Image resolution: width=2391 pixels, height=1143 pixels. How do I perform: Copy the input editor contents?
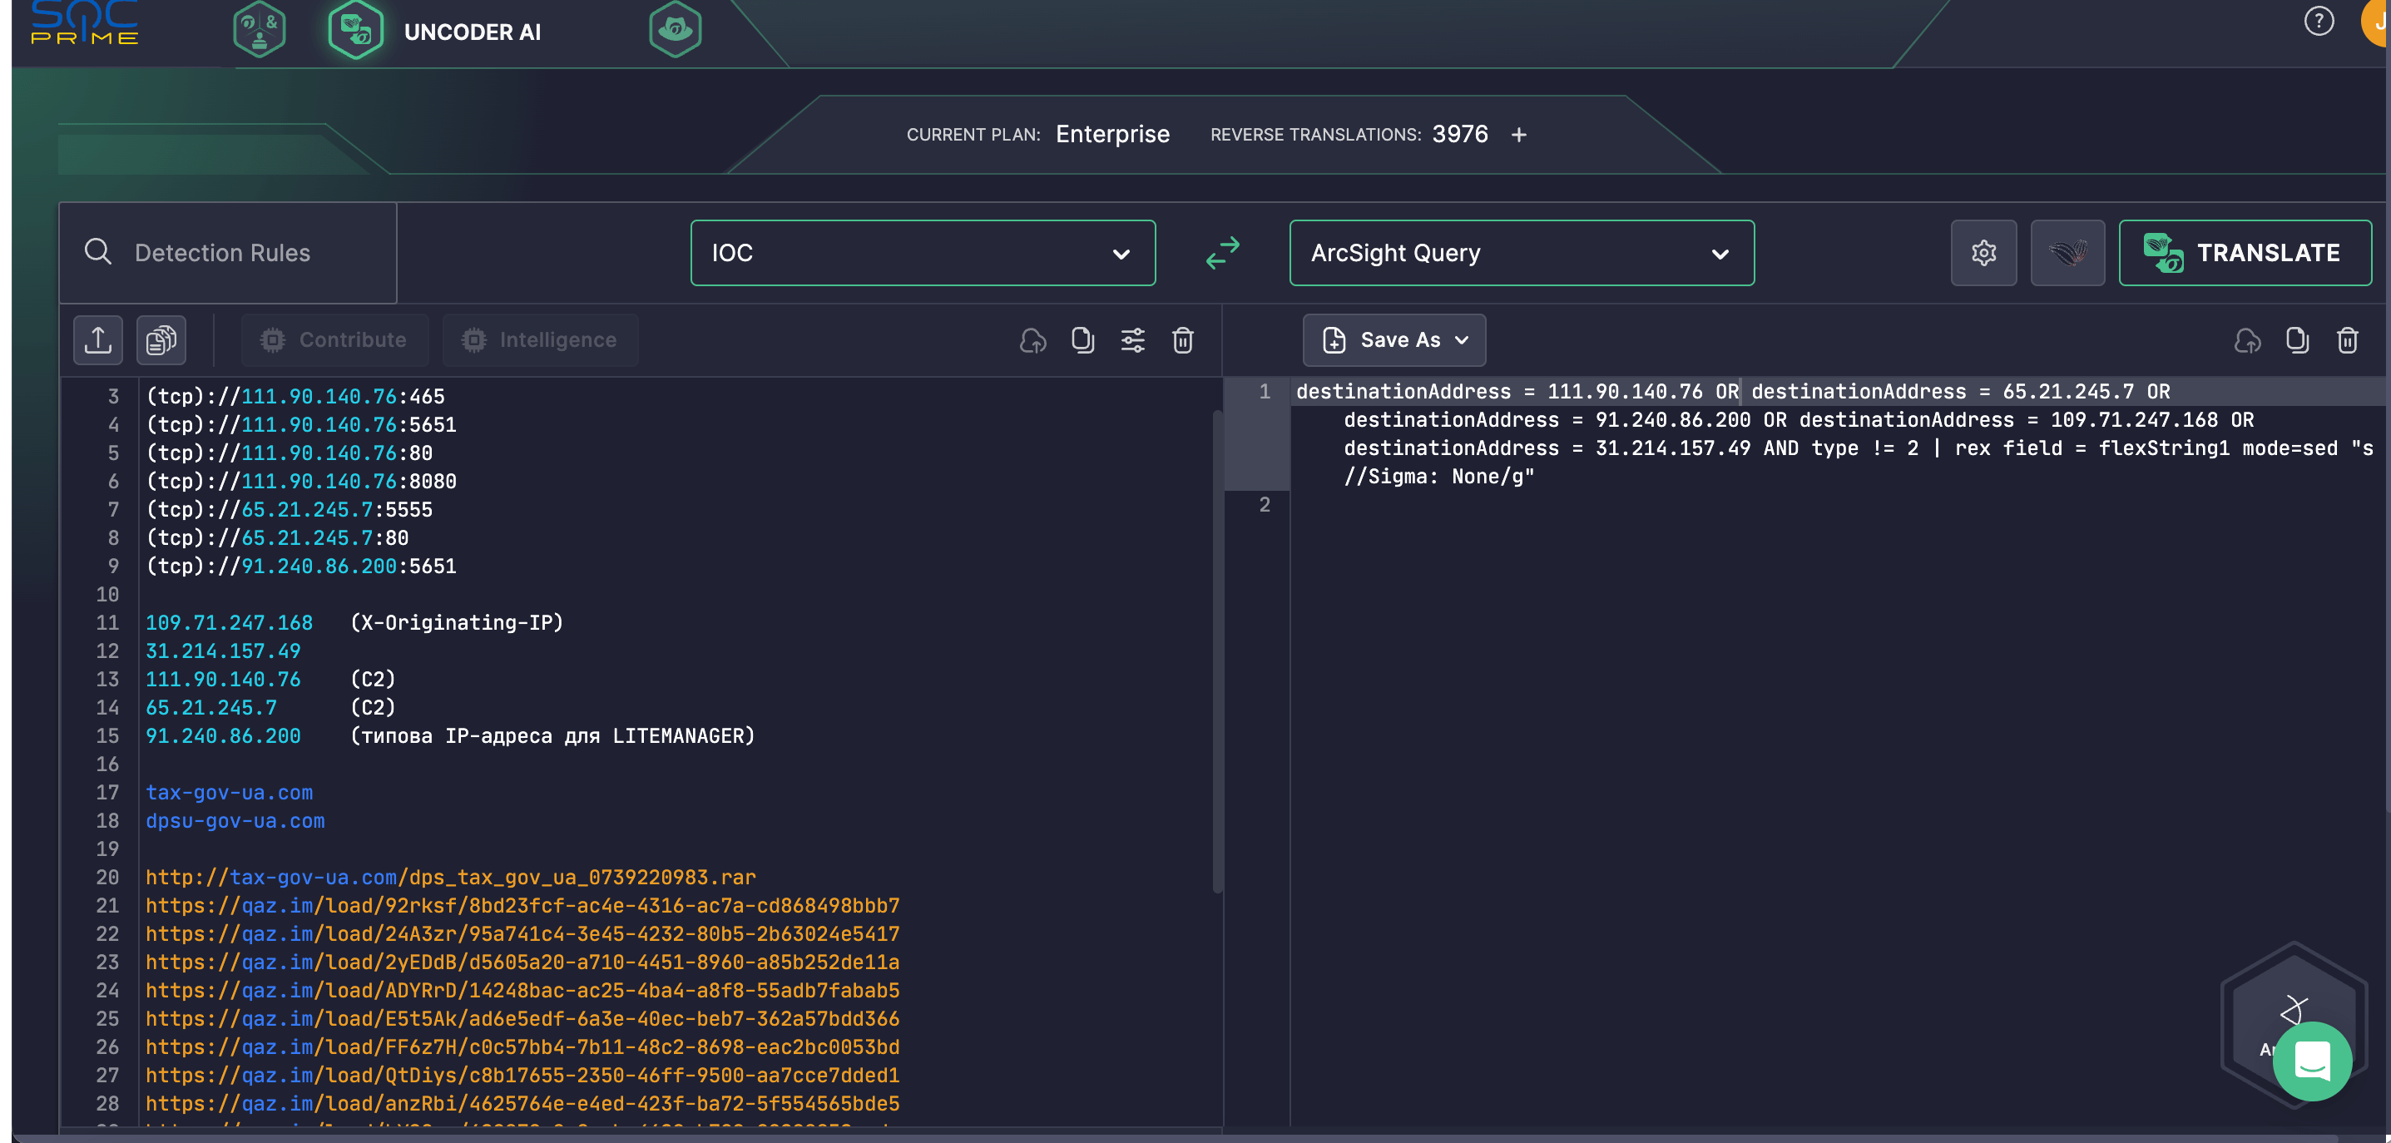pos(1082,340)
